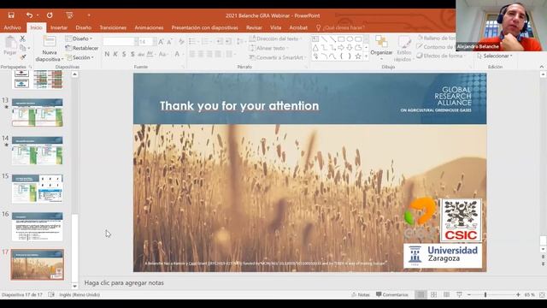Switch to the Insertar tab
The image size is (547, 308).
59,27
